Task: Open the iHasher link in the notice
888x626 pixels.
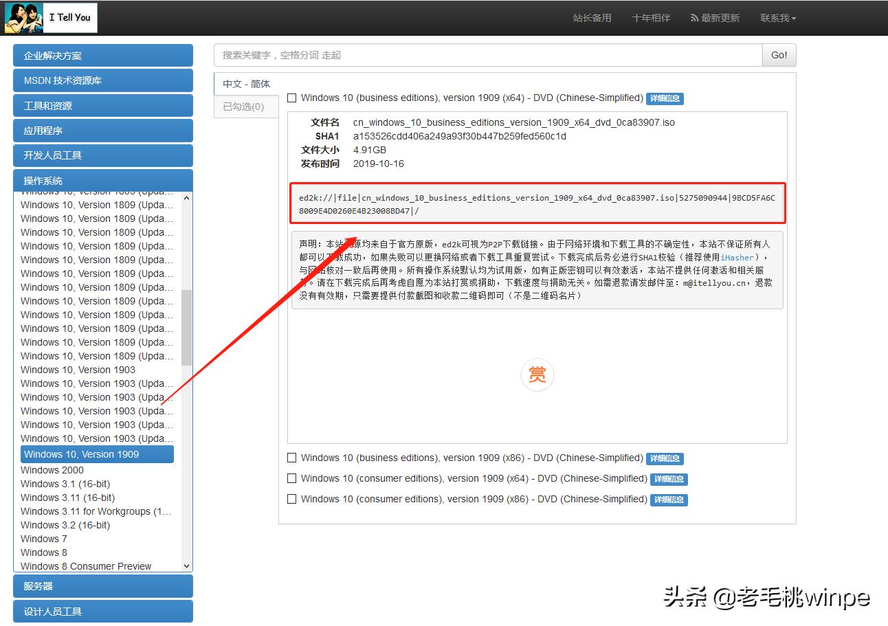Action: [x=737, y=258]
